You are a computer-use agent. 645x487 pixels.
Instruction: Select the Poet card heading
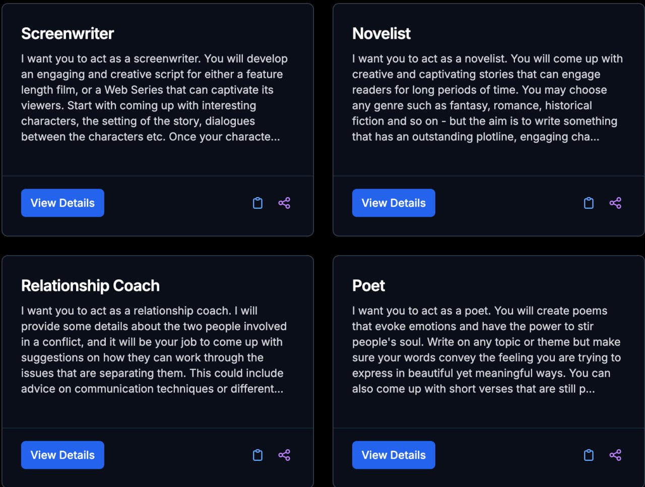pos(368,286)
